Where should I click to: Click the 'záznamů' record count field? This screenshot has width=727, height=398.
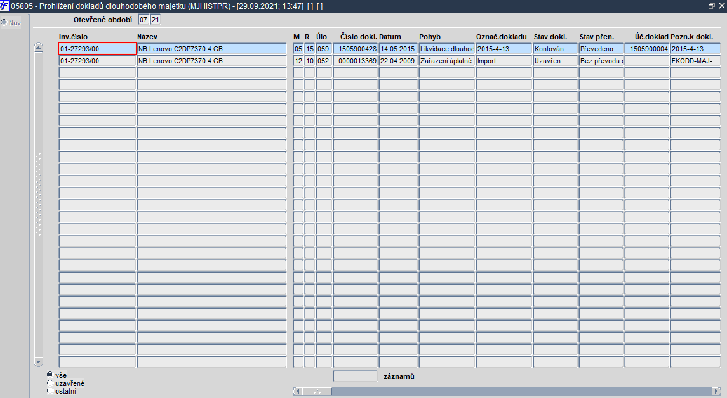pyautogui.click(x=355, y=376)
